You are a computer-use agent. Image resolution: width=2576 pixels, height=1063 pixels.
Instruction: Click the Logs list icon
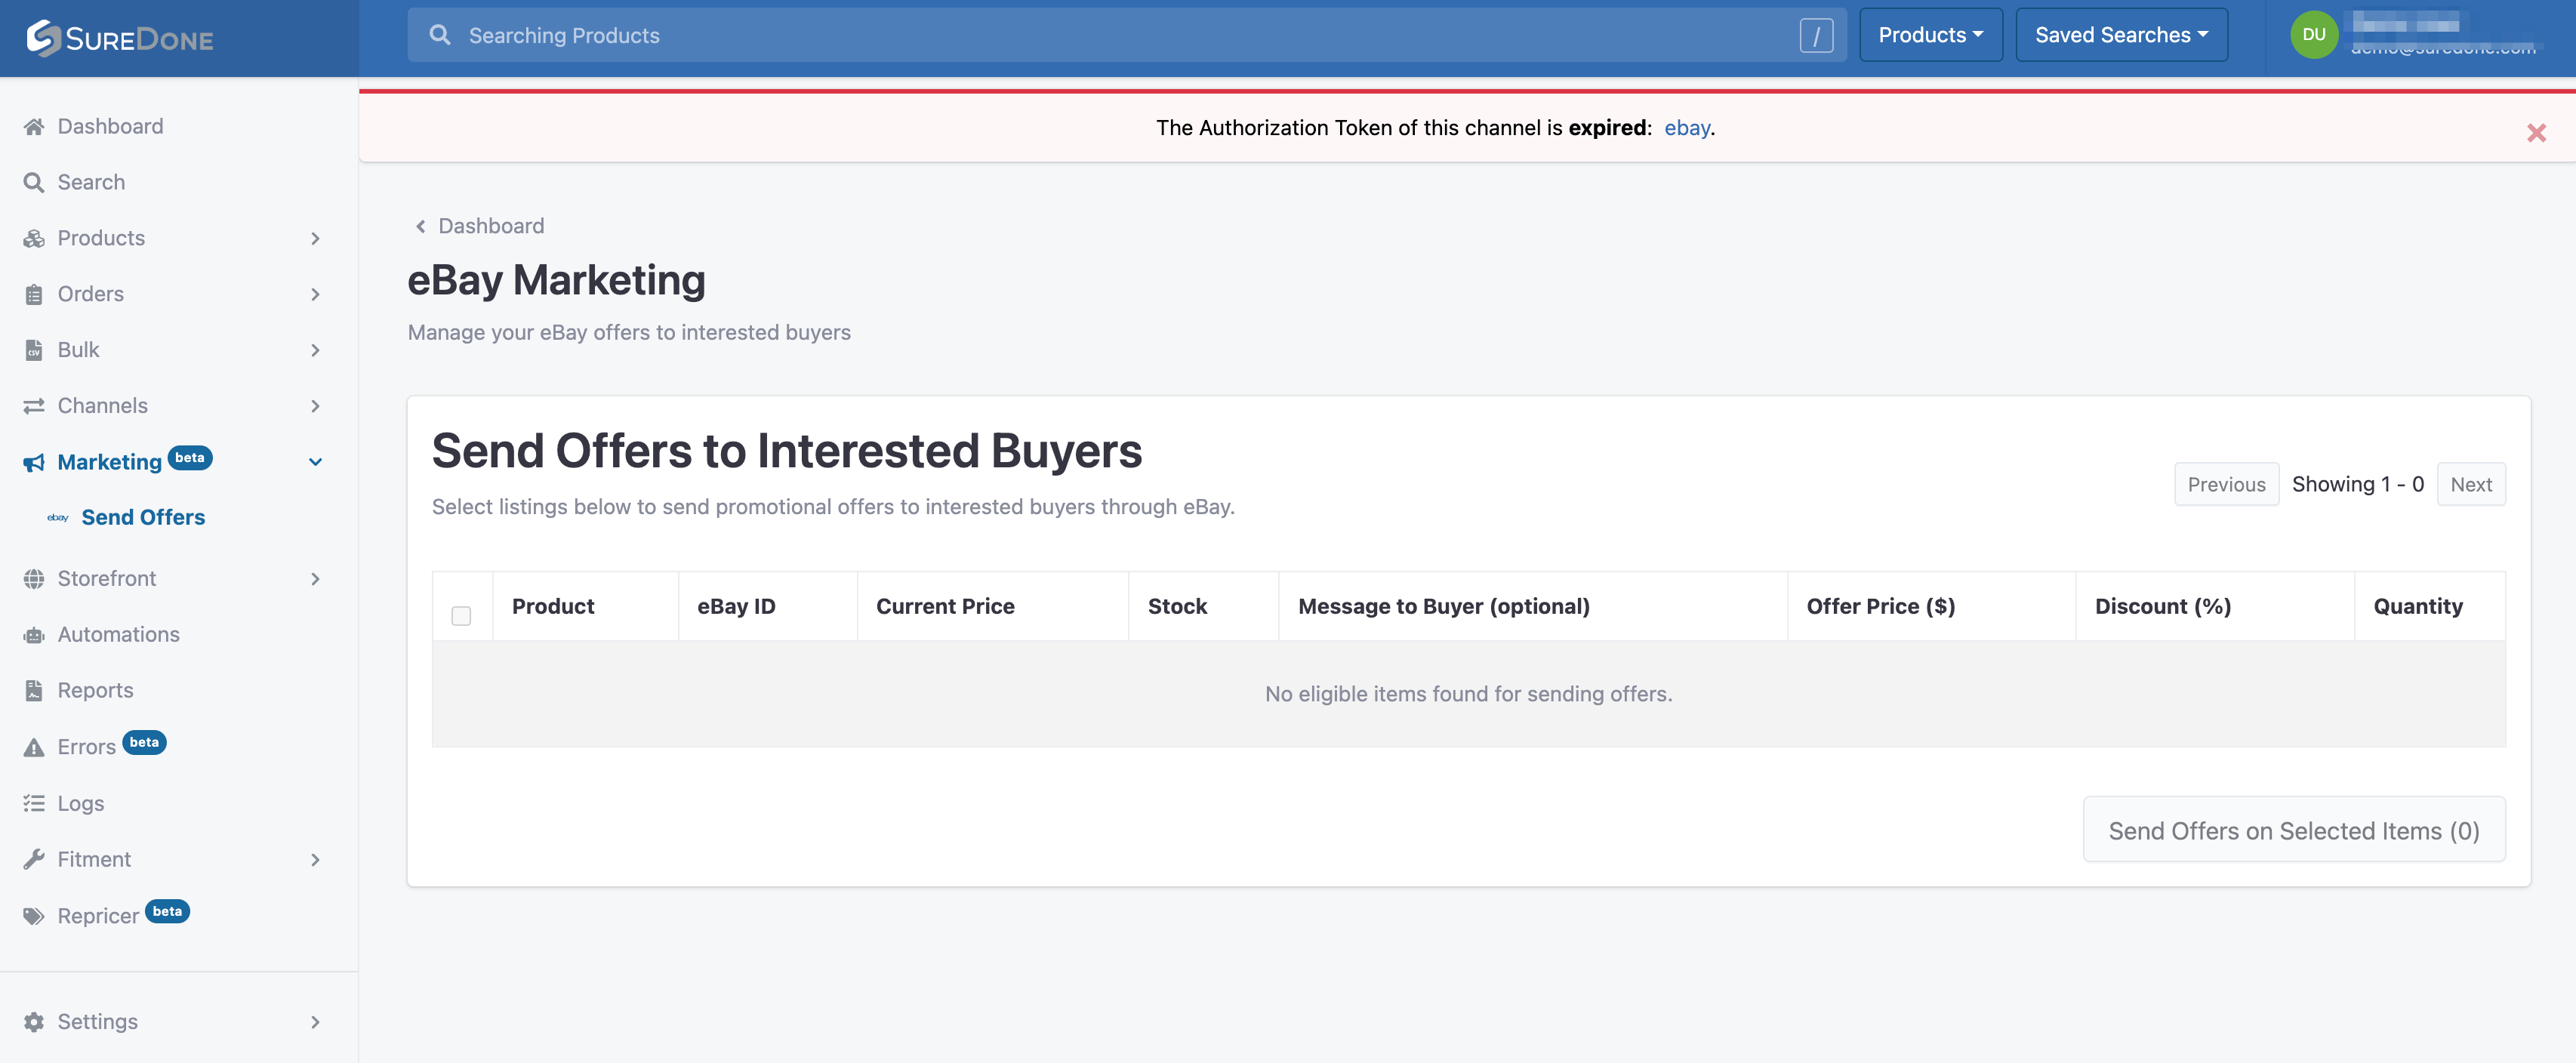click(34, 803)
